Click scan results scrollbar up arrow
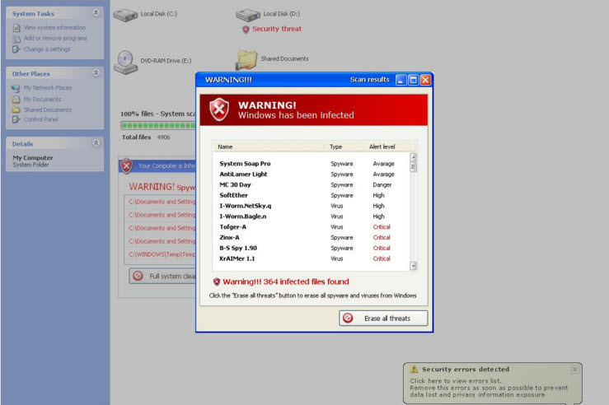This screenshot has height=405, width=609. 413,157
